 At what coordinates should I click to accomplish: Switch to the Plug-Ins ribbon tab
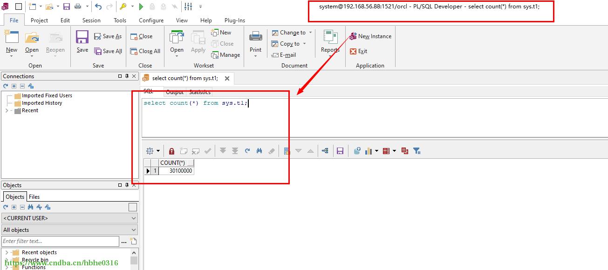point(235,20)
